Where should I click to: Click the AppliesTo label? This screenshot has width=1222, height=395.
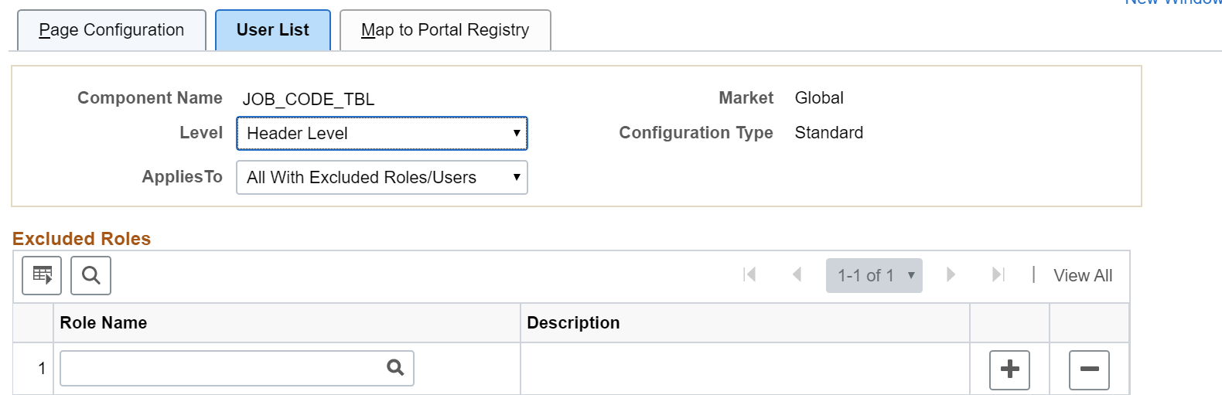click(183, 176)
